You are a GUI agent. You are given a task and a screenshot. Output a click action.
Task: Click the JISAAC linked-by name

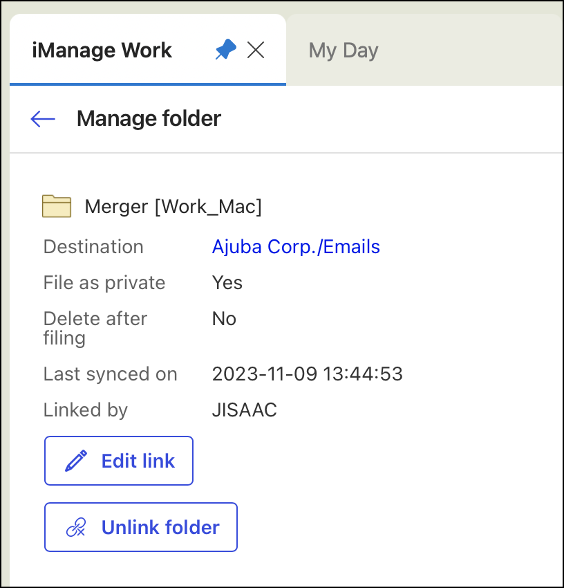coord(244,410)
